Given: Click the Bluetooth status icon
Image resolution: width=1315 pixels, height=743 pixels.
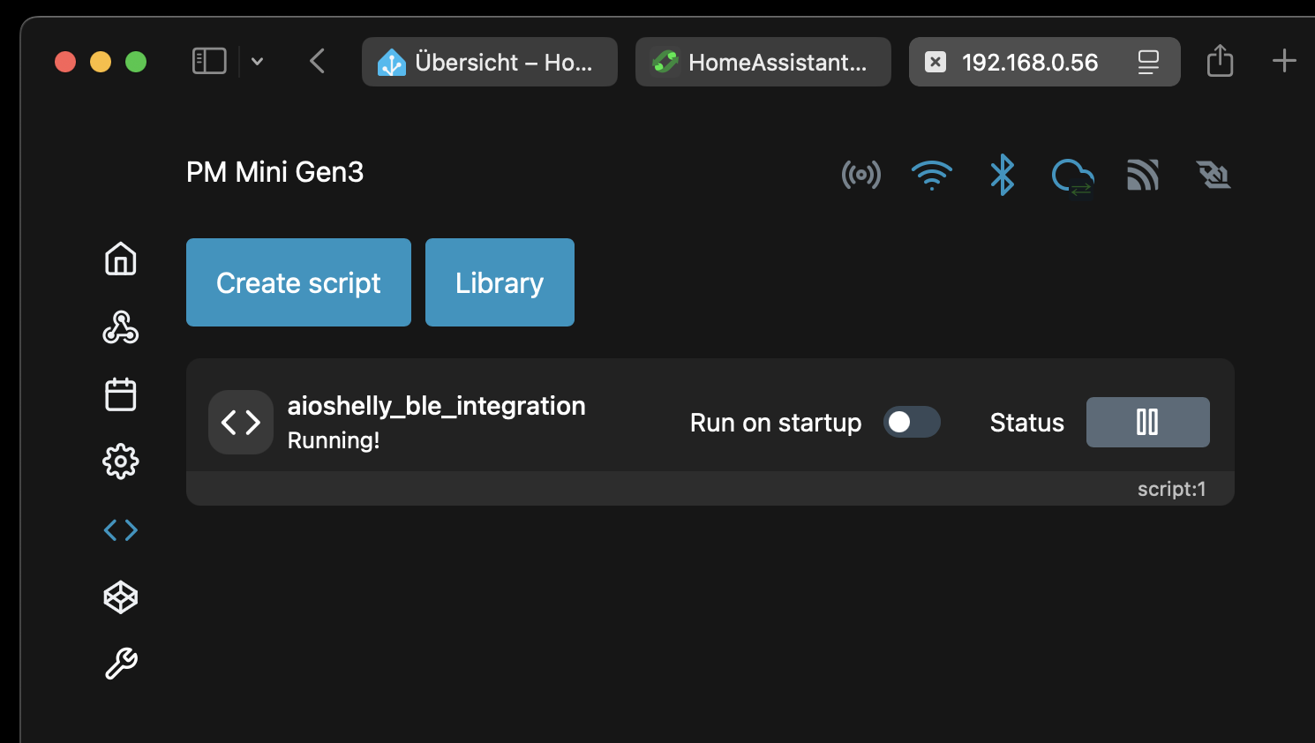Looking at the screenshot, I should pyautogui.click(x=1002, y=175).
